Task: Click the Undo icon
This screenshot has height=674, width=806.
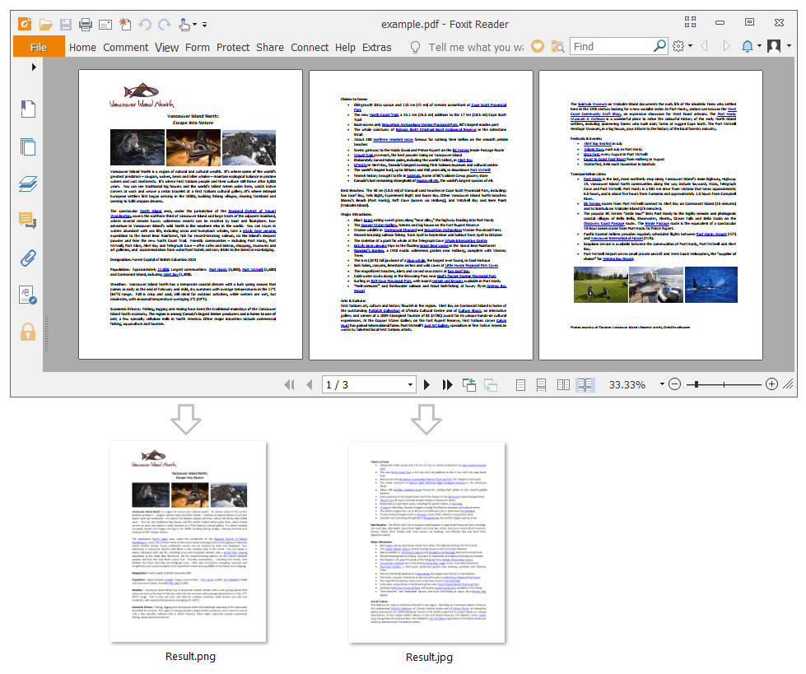Action: pos(147,26)
